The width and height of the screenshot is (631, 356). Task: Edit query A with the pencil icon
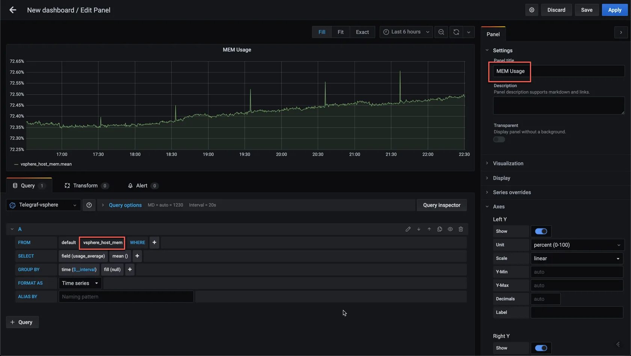[x=408, y=229]
